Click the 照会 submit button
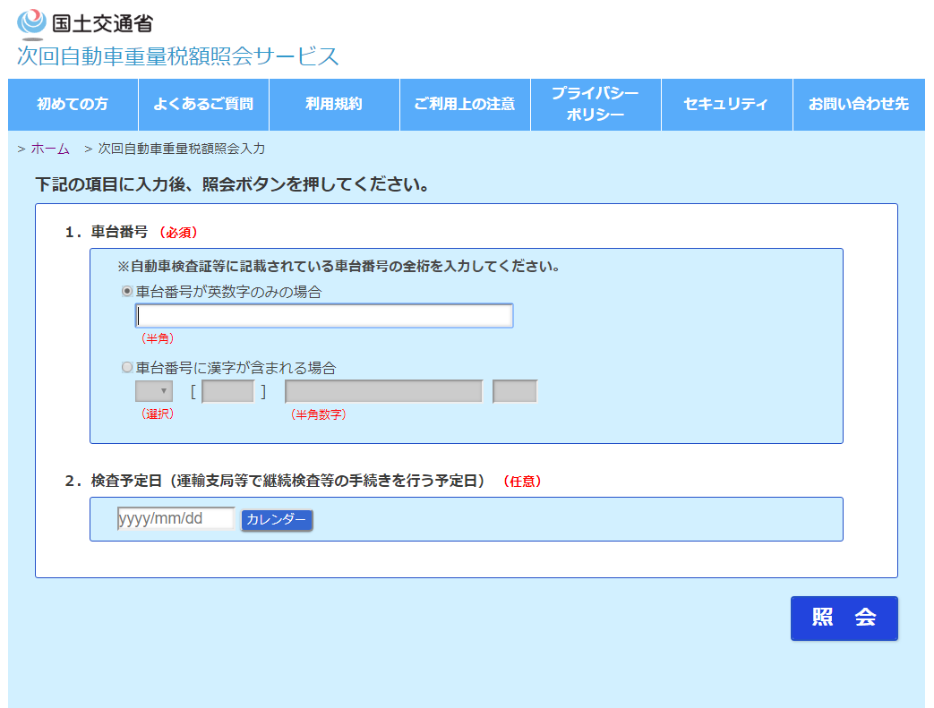Image resolution: width=934 pixels, height=708 pixels. point(844,618)
